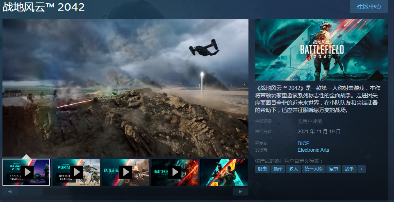This screenshot has height=202, width=394.
Task: Play the Portal official trailer thumbnail
Action: (x=76, y=172)
